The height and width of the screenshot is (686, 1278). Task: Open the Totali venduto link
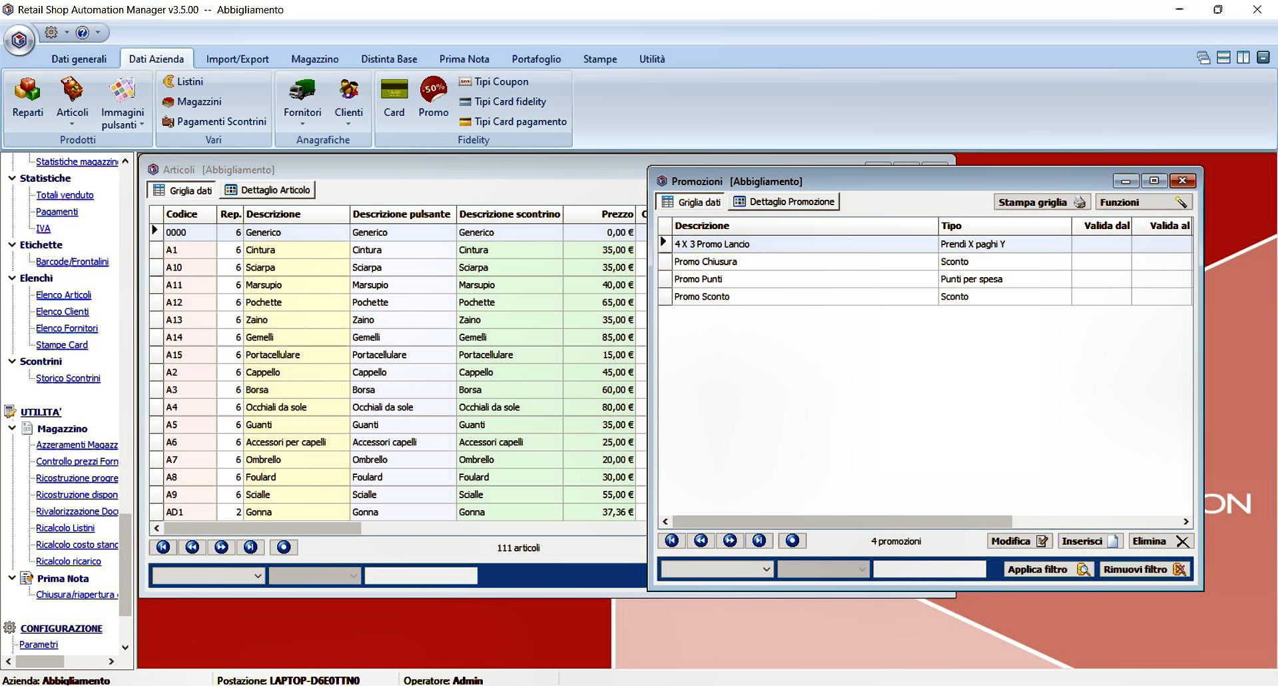coord(65,195)
